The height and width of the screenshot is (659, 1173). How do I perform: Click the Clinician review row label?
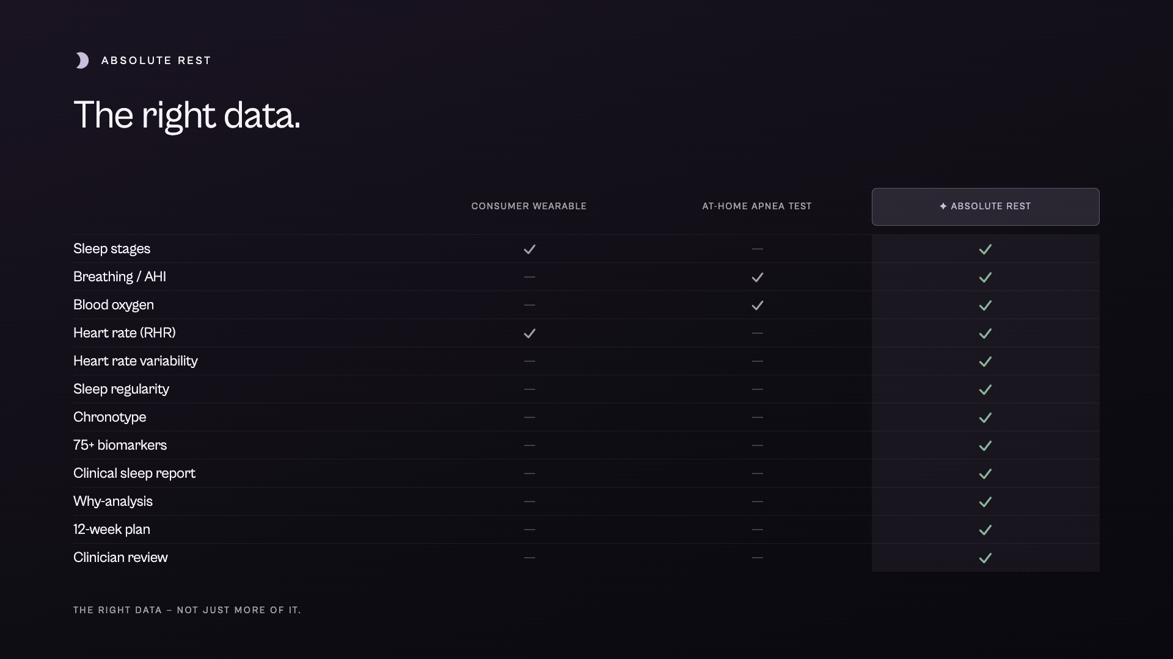(x=120, y=558)
